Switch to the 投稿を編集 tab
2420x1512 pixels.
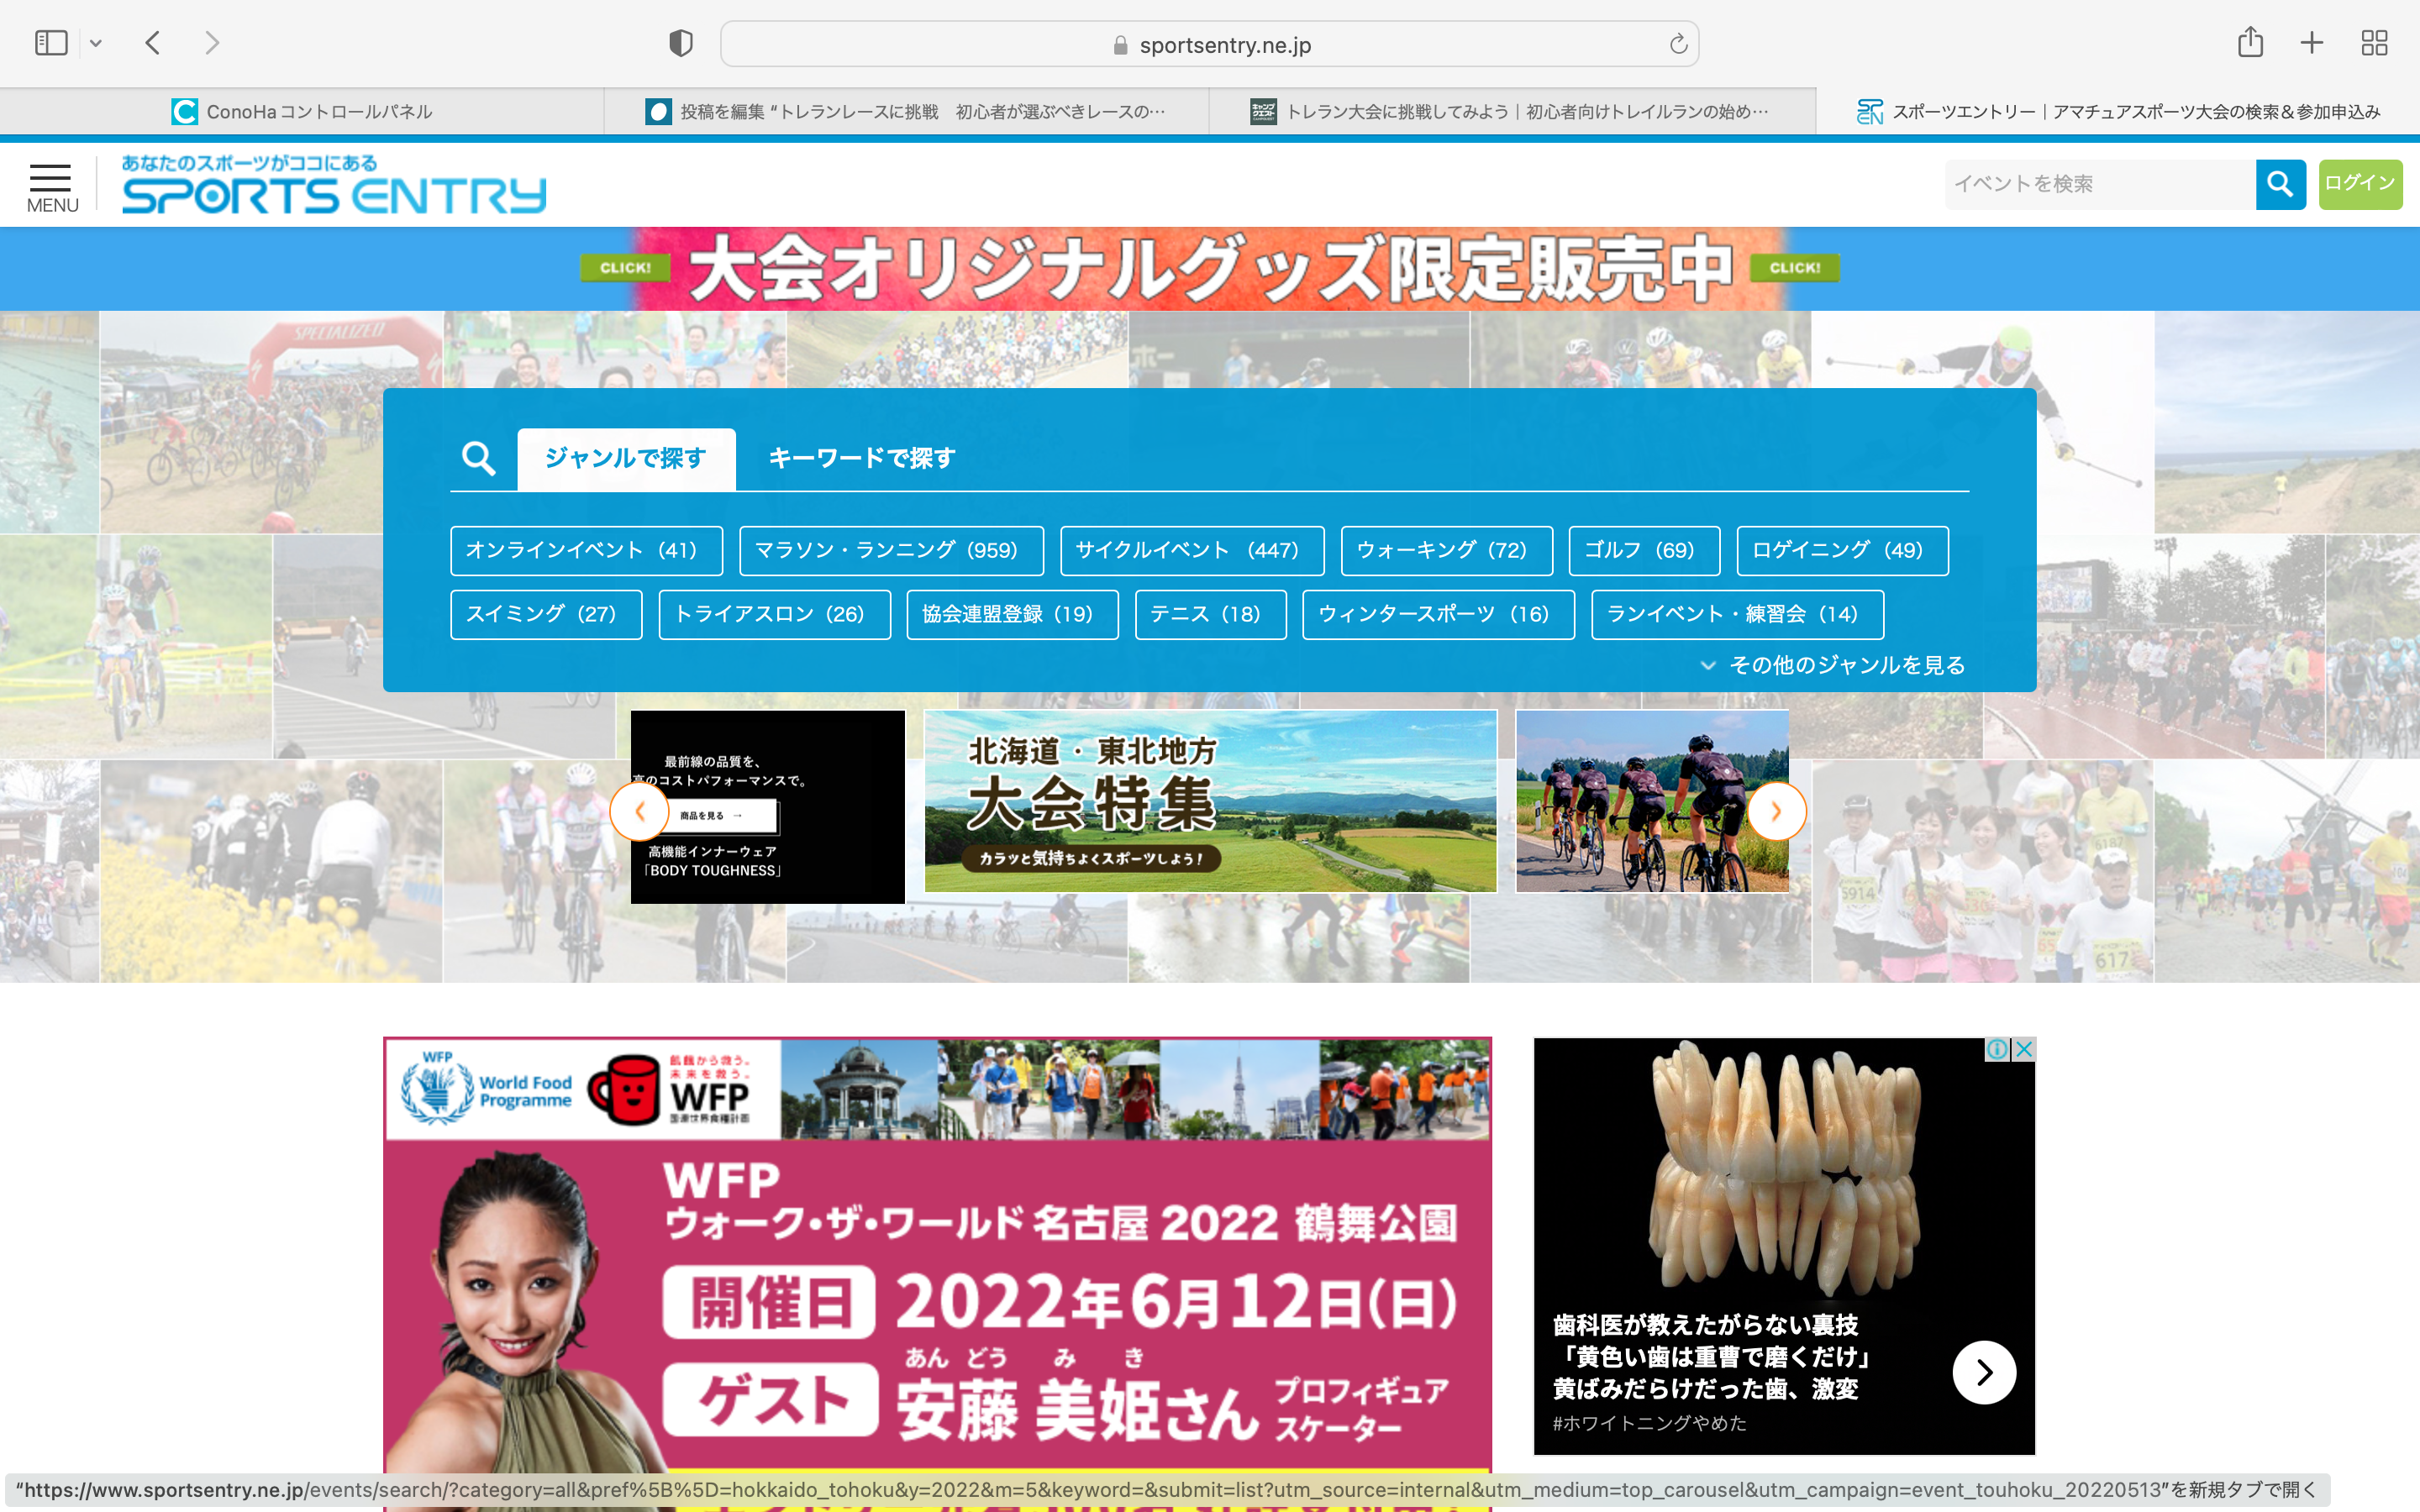coord(906,111)
